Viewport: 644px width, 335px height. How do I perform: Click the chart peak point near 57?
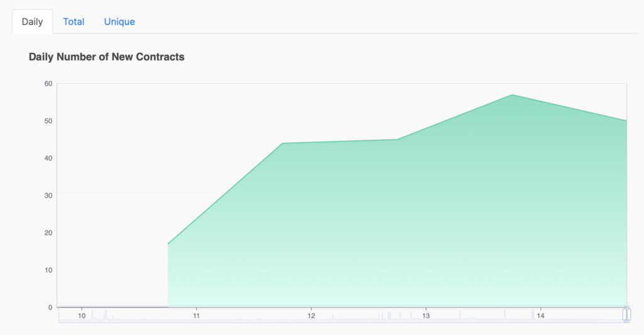pos(512,95)
